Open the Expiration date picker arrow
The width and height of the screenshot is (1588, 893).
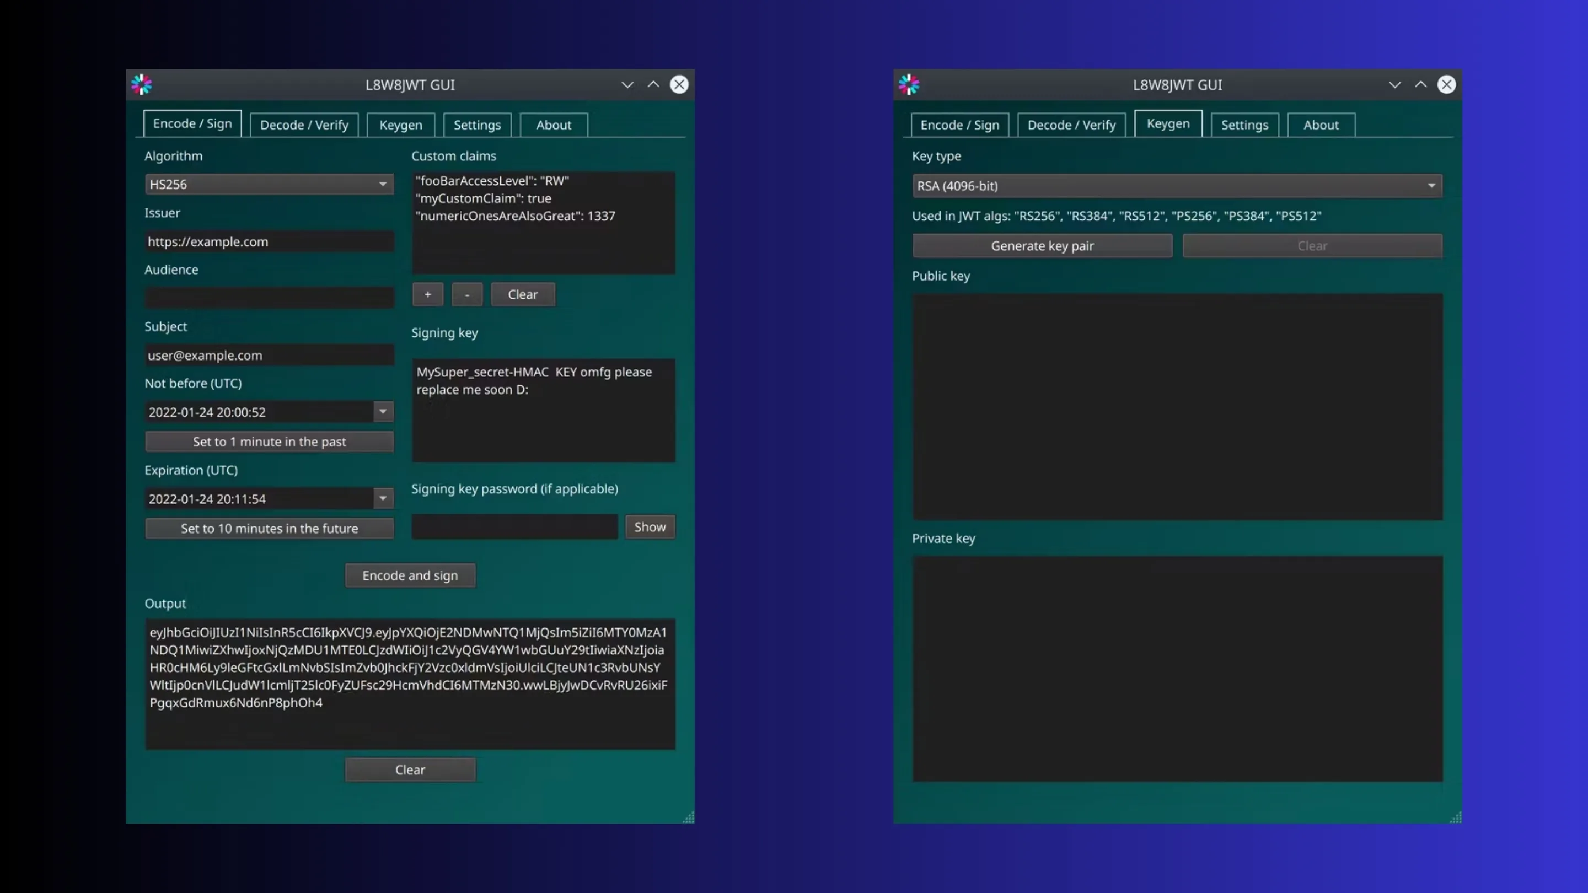coord(383,498)
